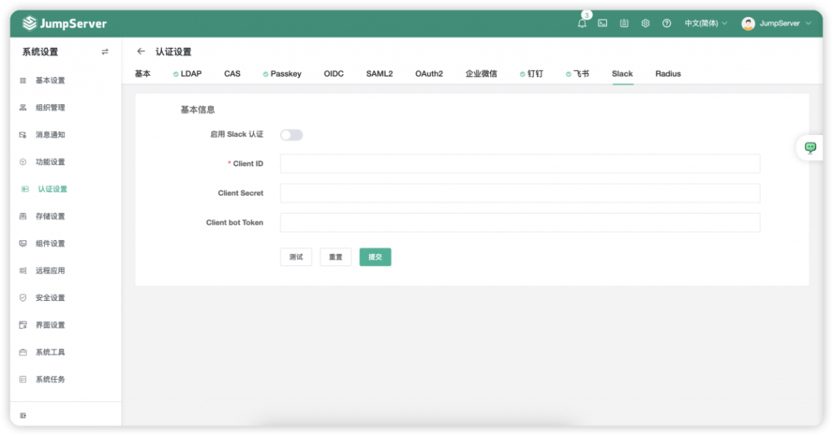
Task: Switch to the OAuth2 tab
Action: (x=429, y=74)
